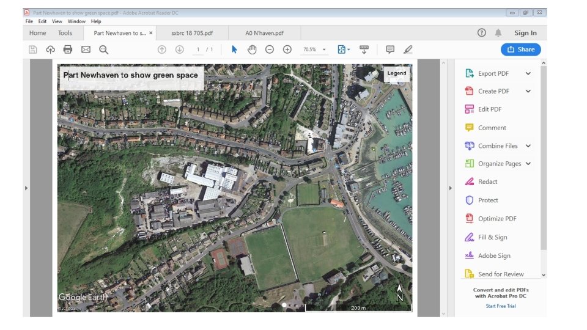Open the Help menu
The width and height of the screenshot is (587, 330).
pyautogui.click(x=96, y=21)
